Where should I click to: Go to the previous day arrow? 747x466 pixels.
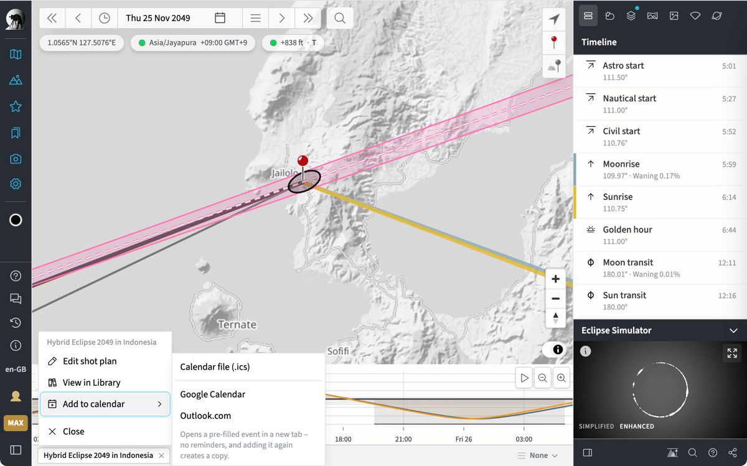pyautogui.click(x=78, y=18)
